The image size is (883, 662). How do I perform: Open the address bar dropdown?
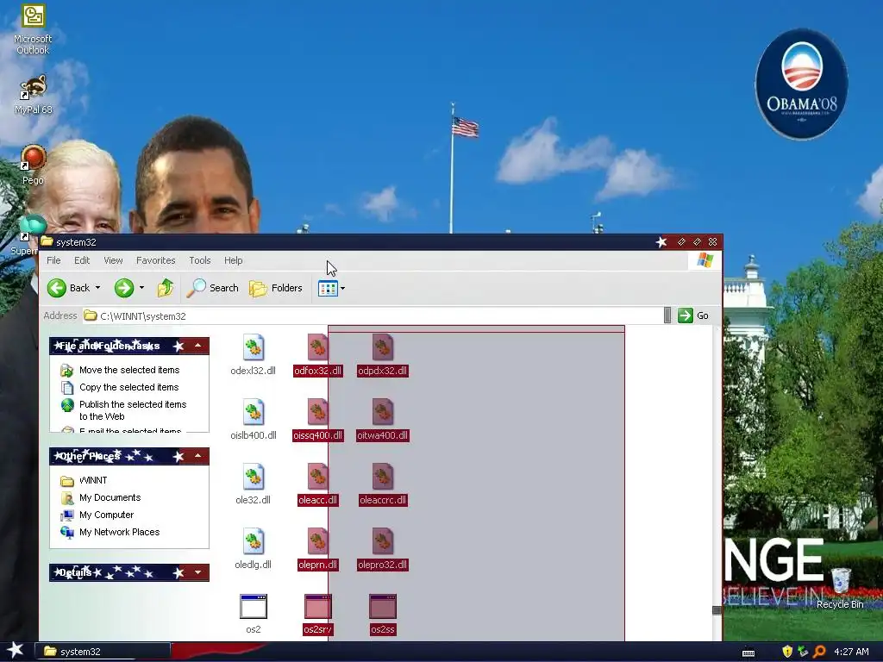(667, 315)
